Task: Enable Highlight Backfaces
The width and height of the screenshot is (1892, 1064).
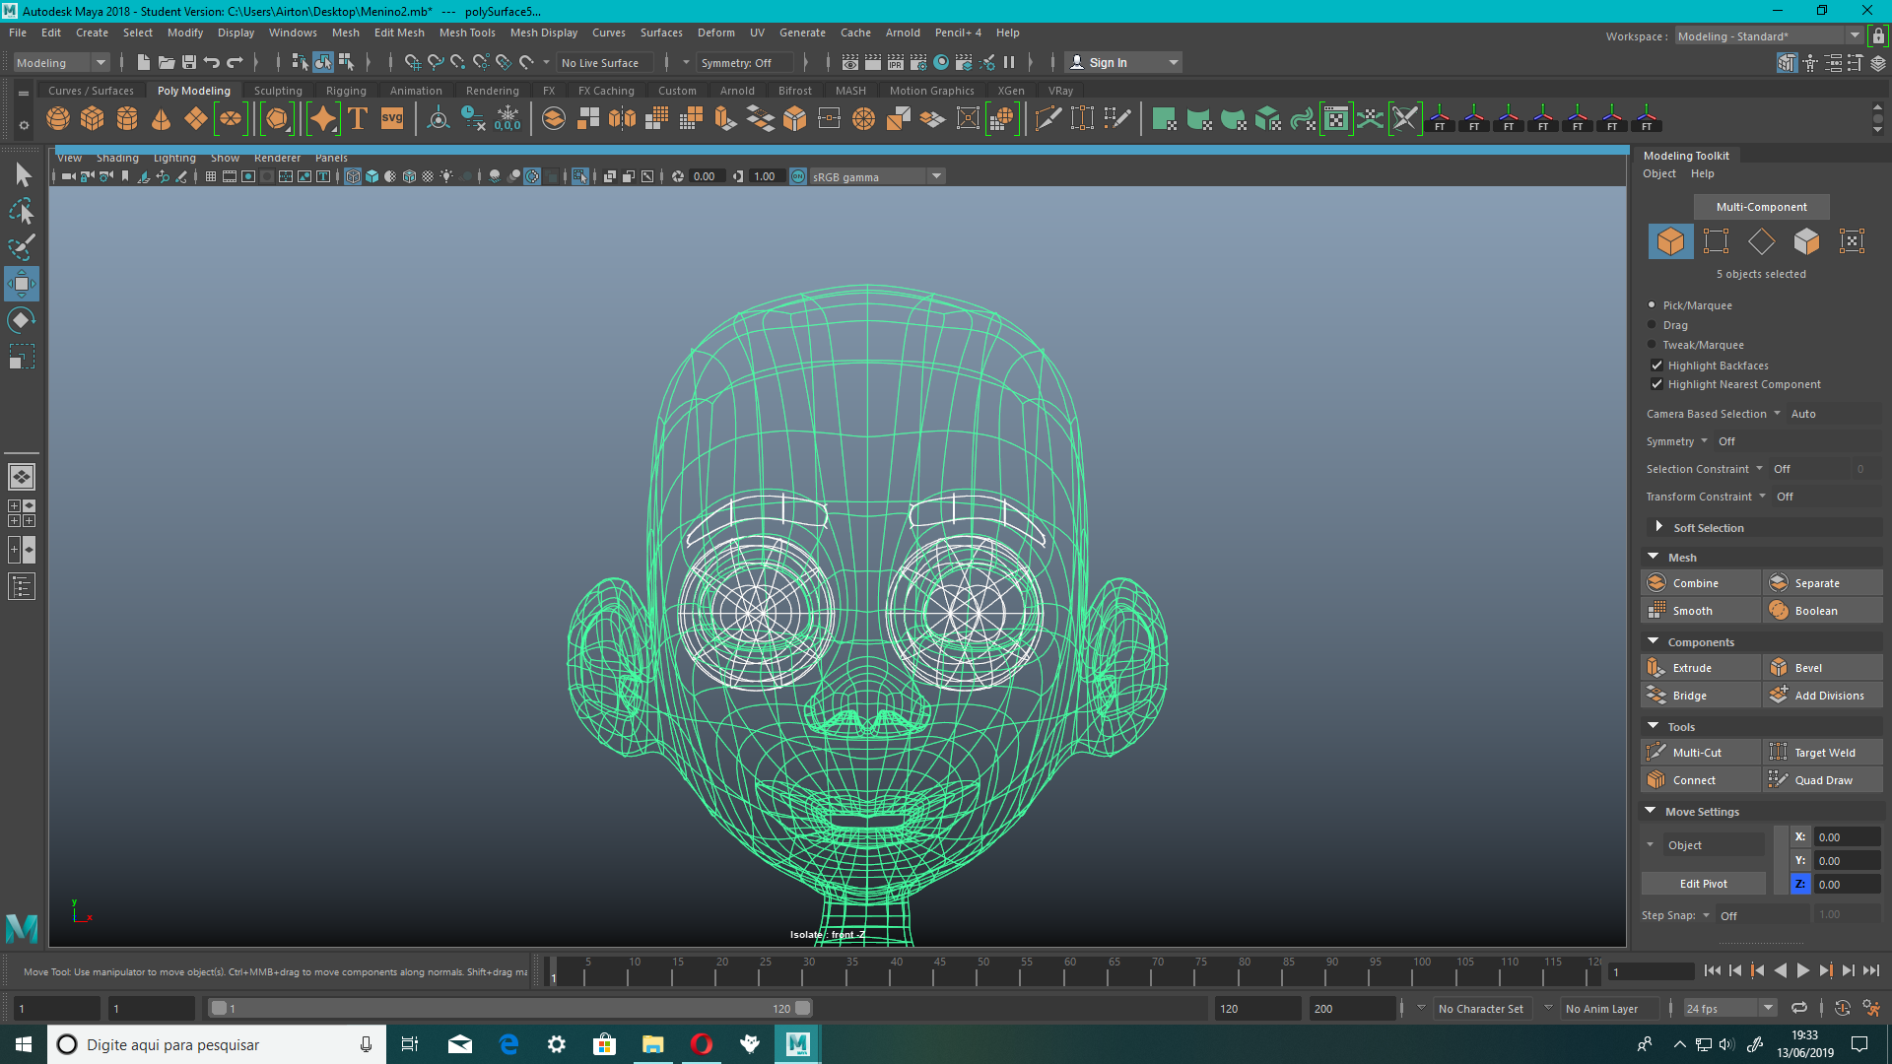Action: [x=1657, y=365]
